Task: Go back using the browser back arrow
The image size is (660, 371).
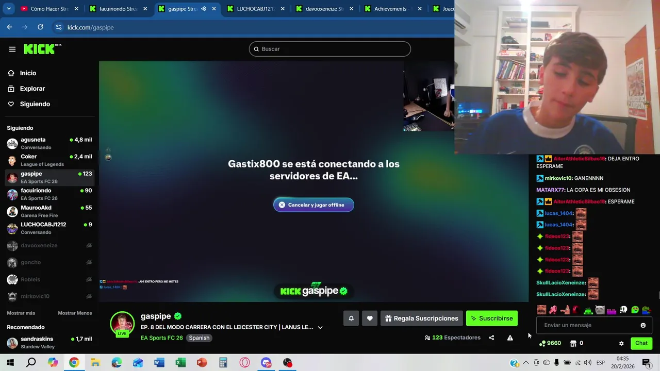Action: pyautogui.click(x=9, y=27)
